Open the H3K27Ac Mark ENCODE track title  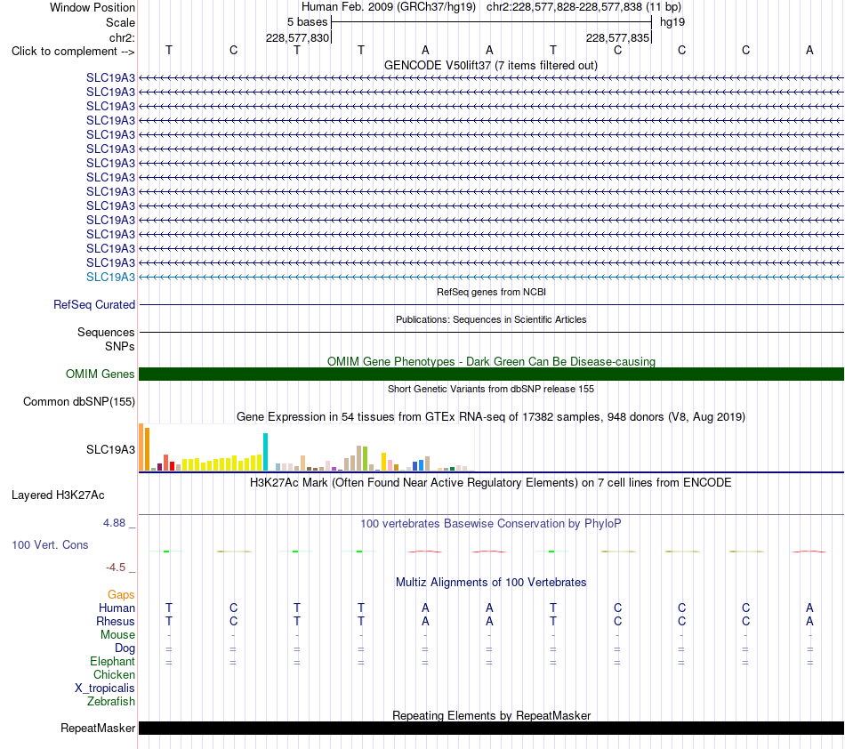tap(490, 482)
